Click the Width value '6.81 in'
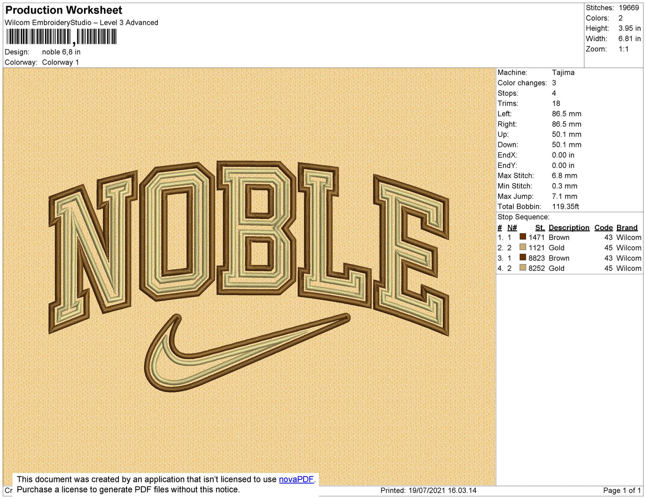This screenshot has height=499, width=646. (629, 38)
